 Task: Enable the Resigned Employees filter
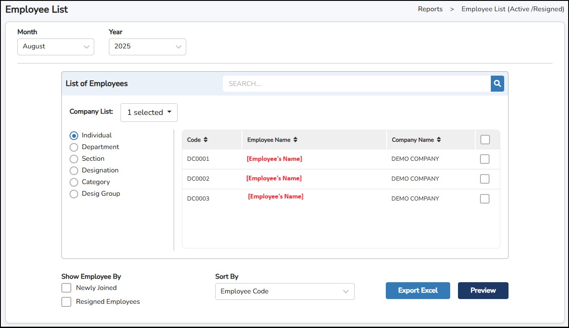click(x=66, y=302)
